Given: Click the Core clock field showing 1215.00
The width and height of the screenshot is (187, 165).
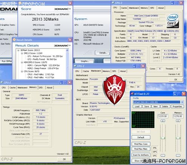Looking at the screenshot, I should click(x=163, y=116).
